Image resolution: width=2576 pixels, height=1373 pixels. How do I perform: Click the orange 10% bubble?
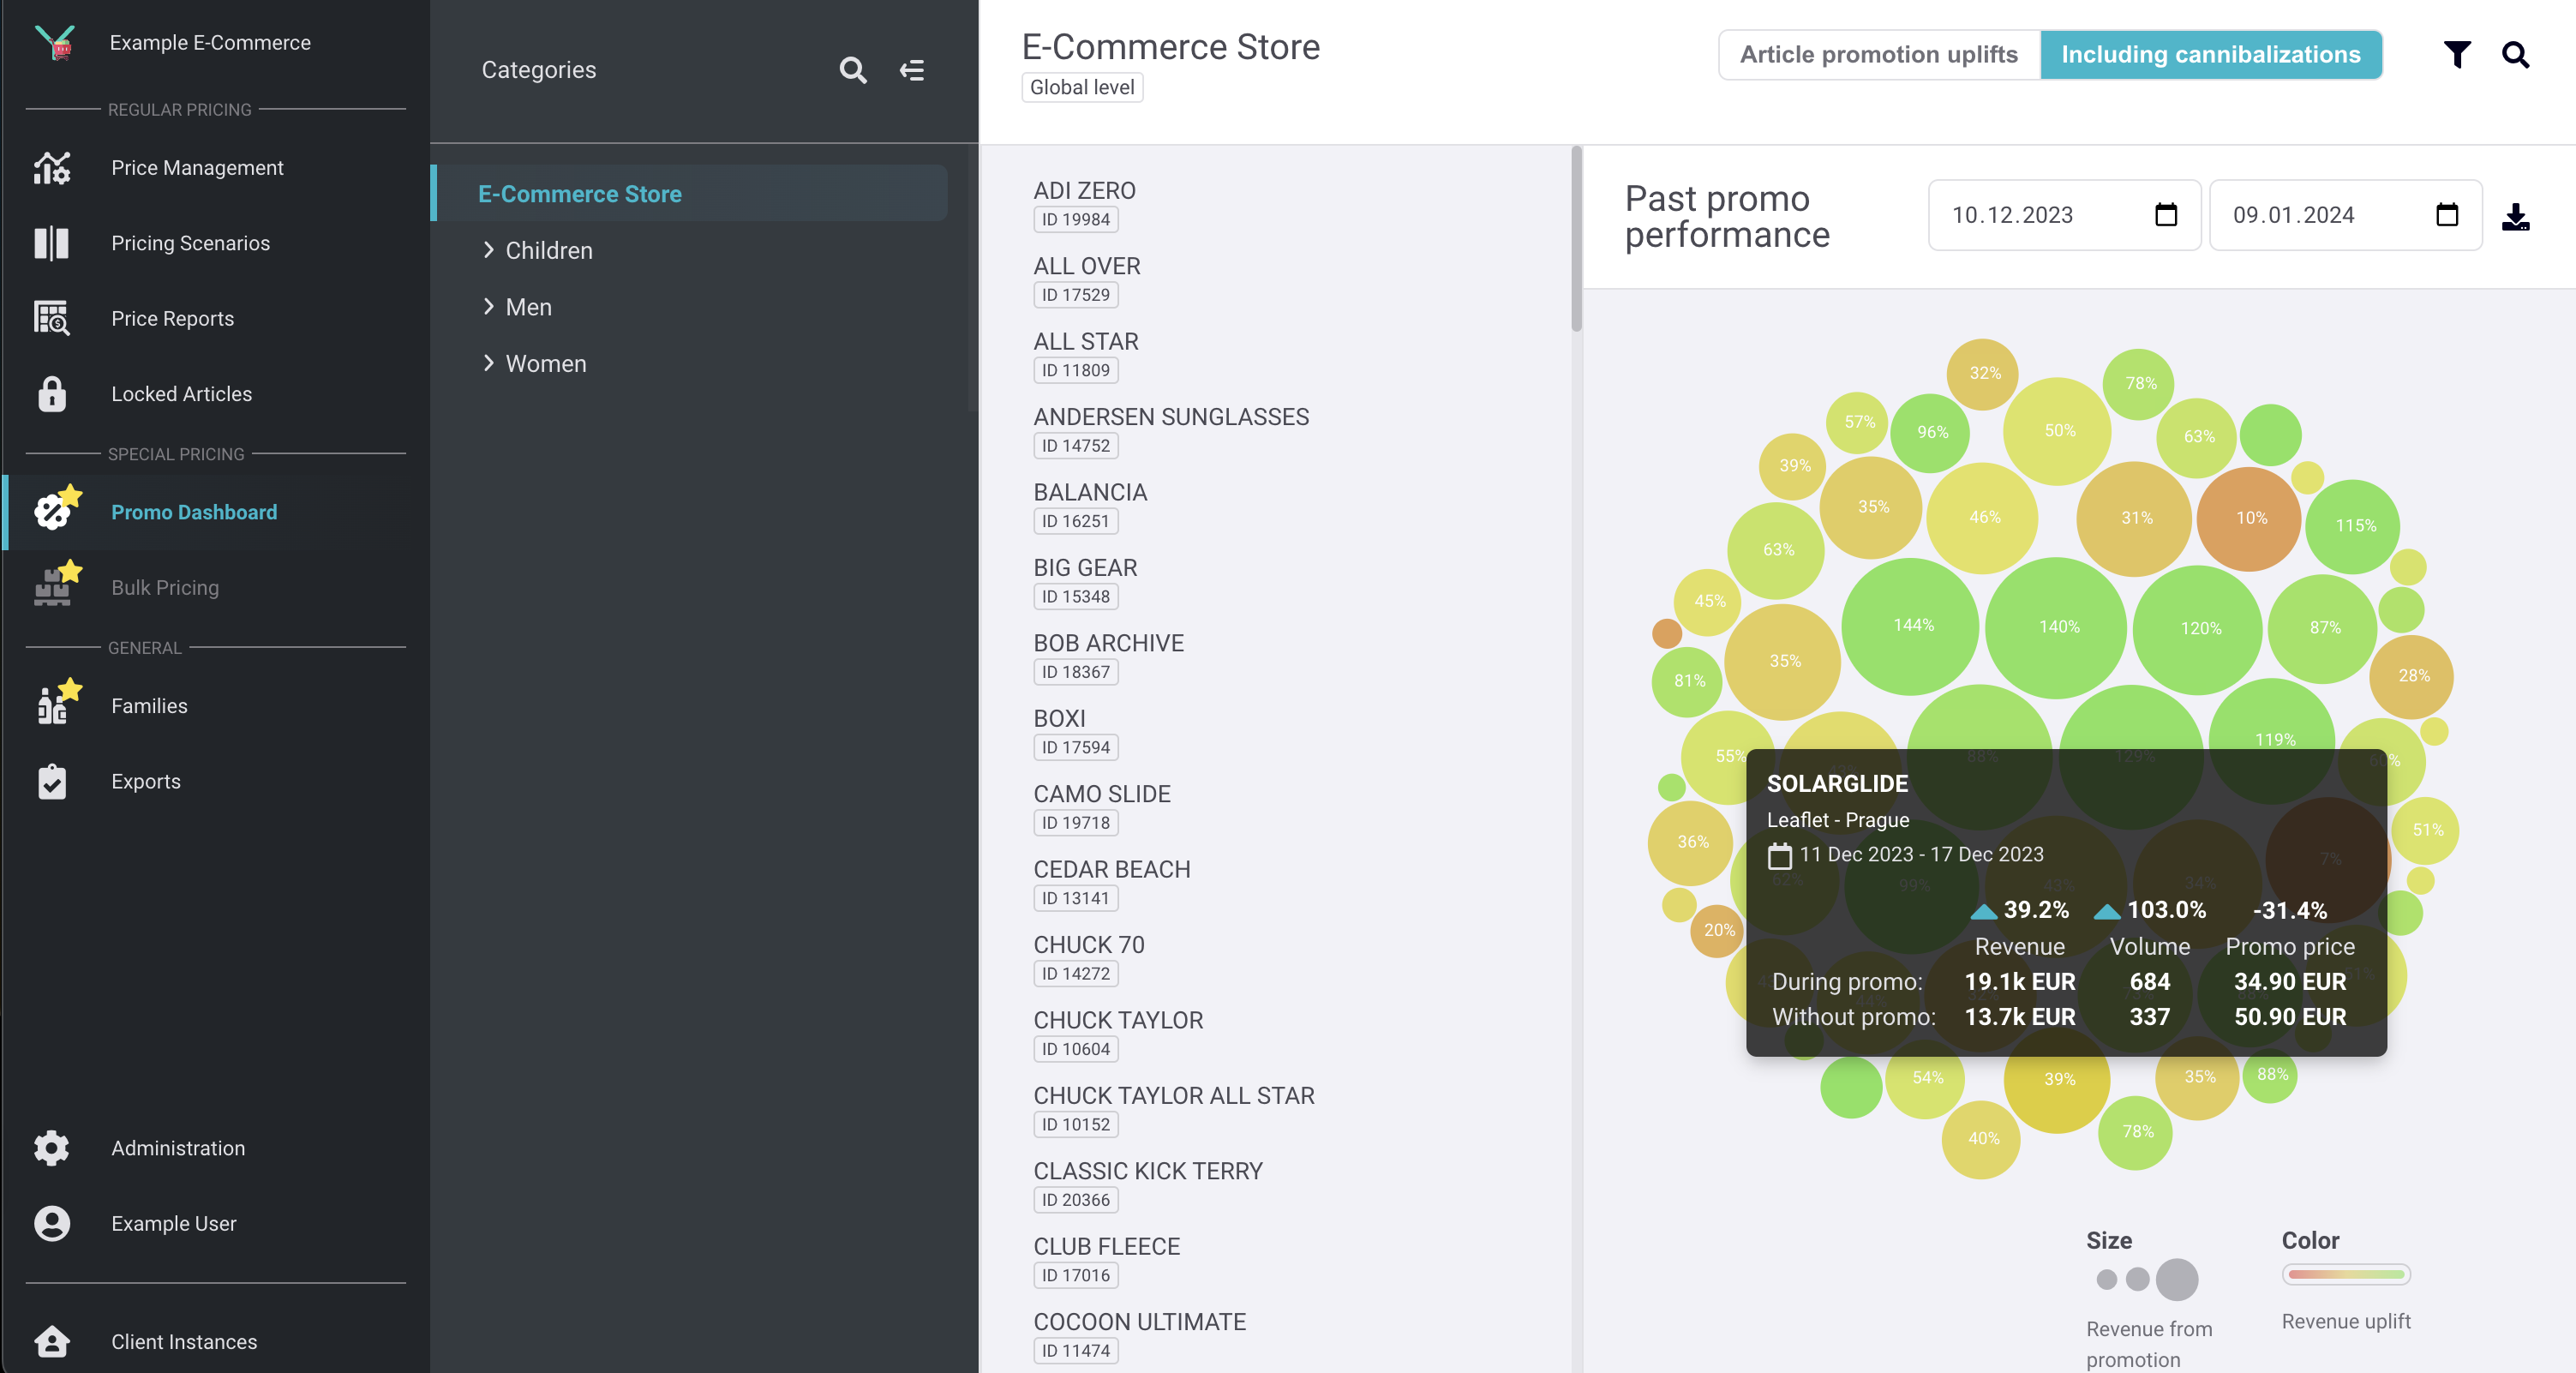coord(2249,518)
